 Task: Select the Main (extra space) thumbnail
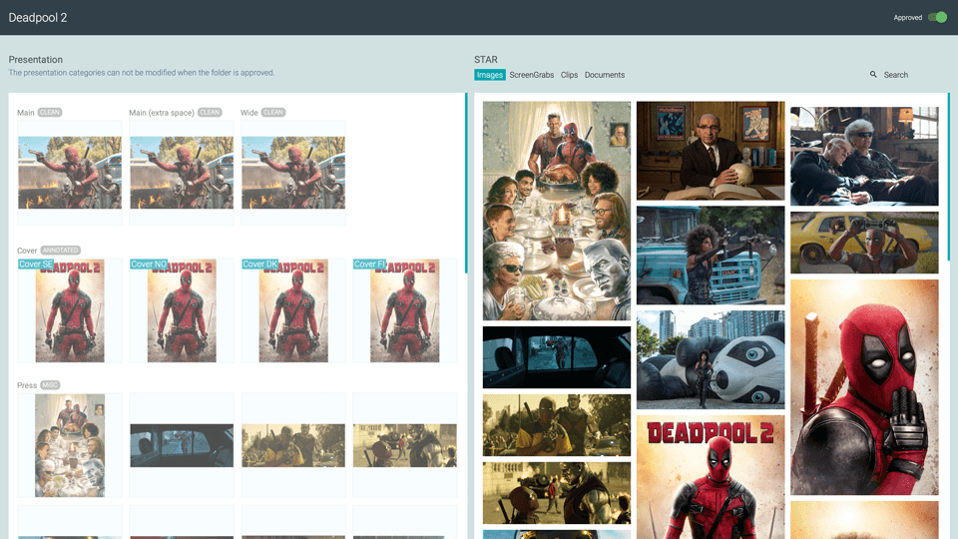[182, 173]
